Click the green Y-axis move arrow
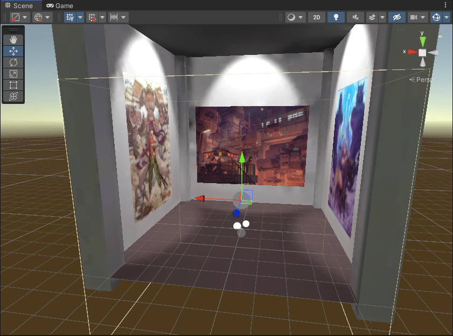The width and height of the screenshot is (453, 336). click(242, 157)
